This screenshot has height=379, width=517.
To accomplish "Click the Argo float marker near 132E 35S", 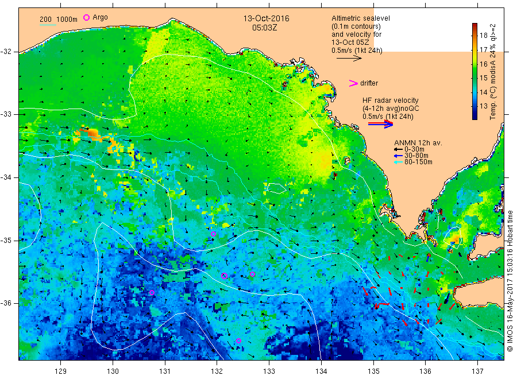I will pos(213,234).
